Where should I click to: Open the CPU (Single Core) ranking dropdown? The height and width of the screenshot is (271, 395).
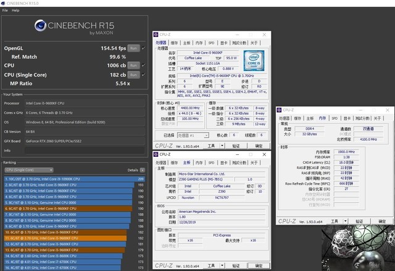coord(29,170)
